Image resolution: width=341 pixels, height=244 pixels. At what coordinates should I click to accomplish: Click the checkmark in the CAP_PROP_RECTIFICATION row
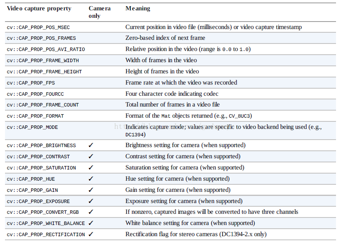[91, 234]
